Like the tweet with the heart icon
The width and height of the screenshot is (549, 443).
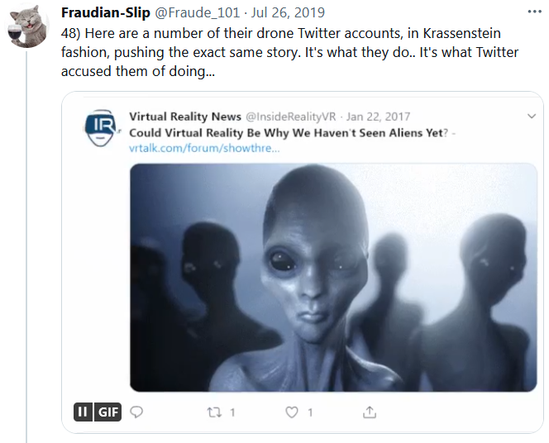point(292,412)
